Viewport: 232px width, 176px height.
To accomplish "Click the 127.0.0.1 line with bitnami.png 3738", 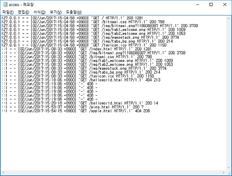I will 100,26.
